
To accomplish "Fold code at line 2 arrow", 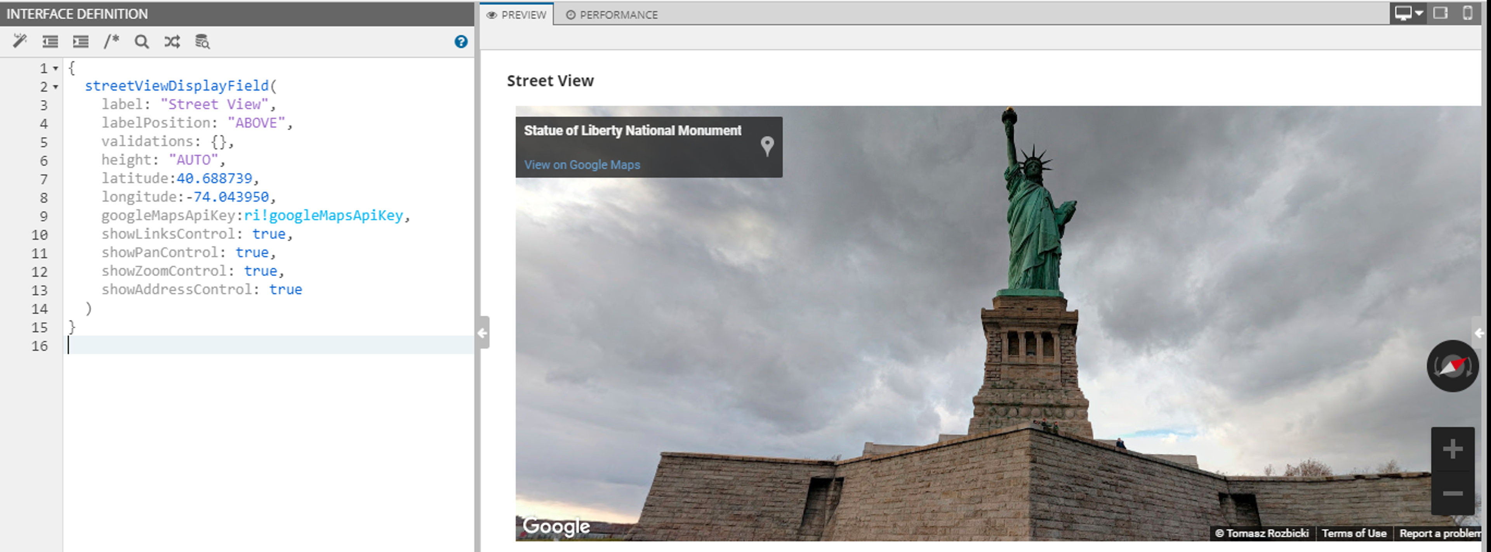I will pyautogui.click(x=56, y=87).
